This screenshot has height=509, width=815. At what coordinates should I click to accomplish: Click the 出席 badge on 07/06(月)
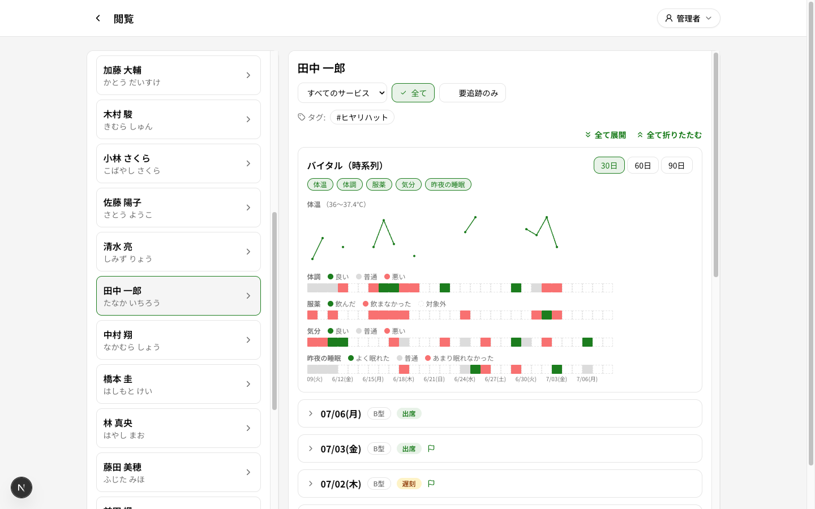(409, 413)
